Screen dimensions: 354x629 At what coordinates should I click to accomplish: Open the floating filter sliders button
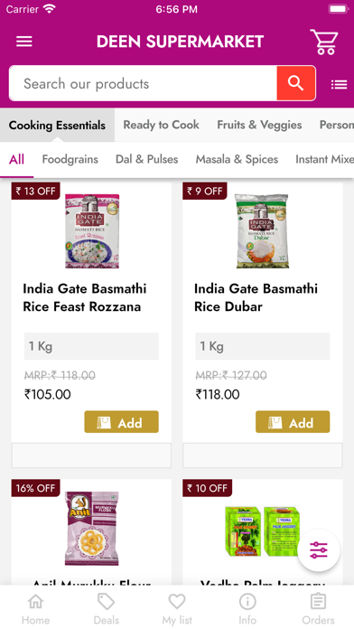pos(319,550)
